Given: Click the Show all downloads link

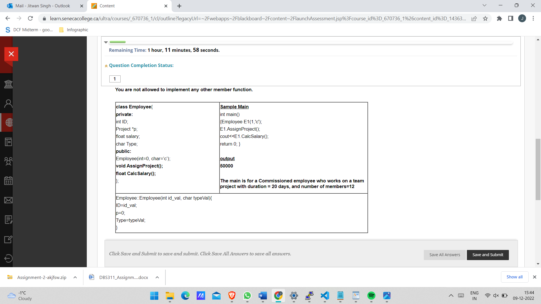Looking at the screenshot, I should [x=514, y=277].
